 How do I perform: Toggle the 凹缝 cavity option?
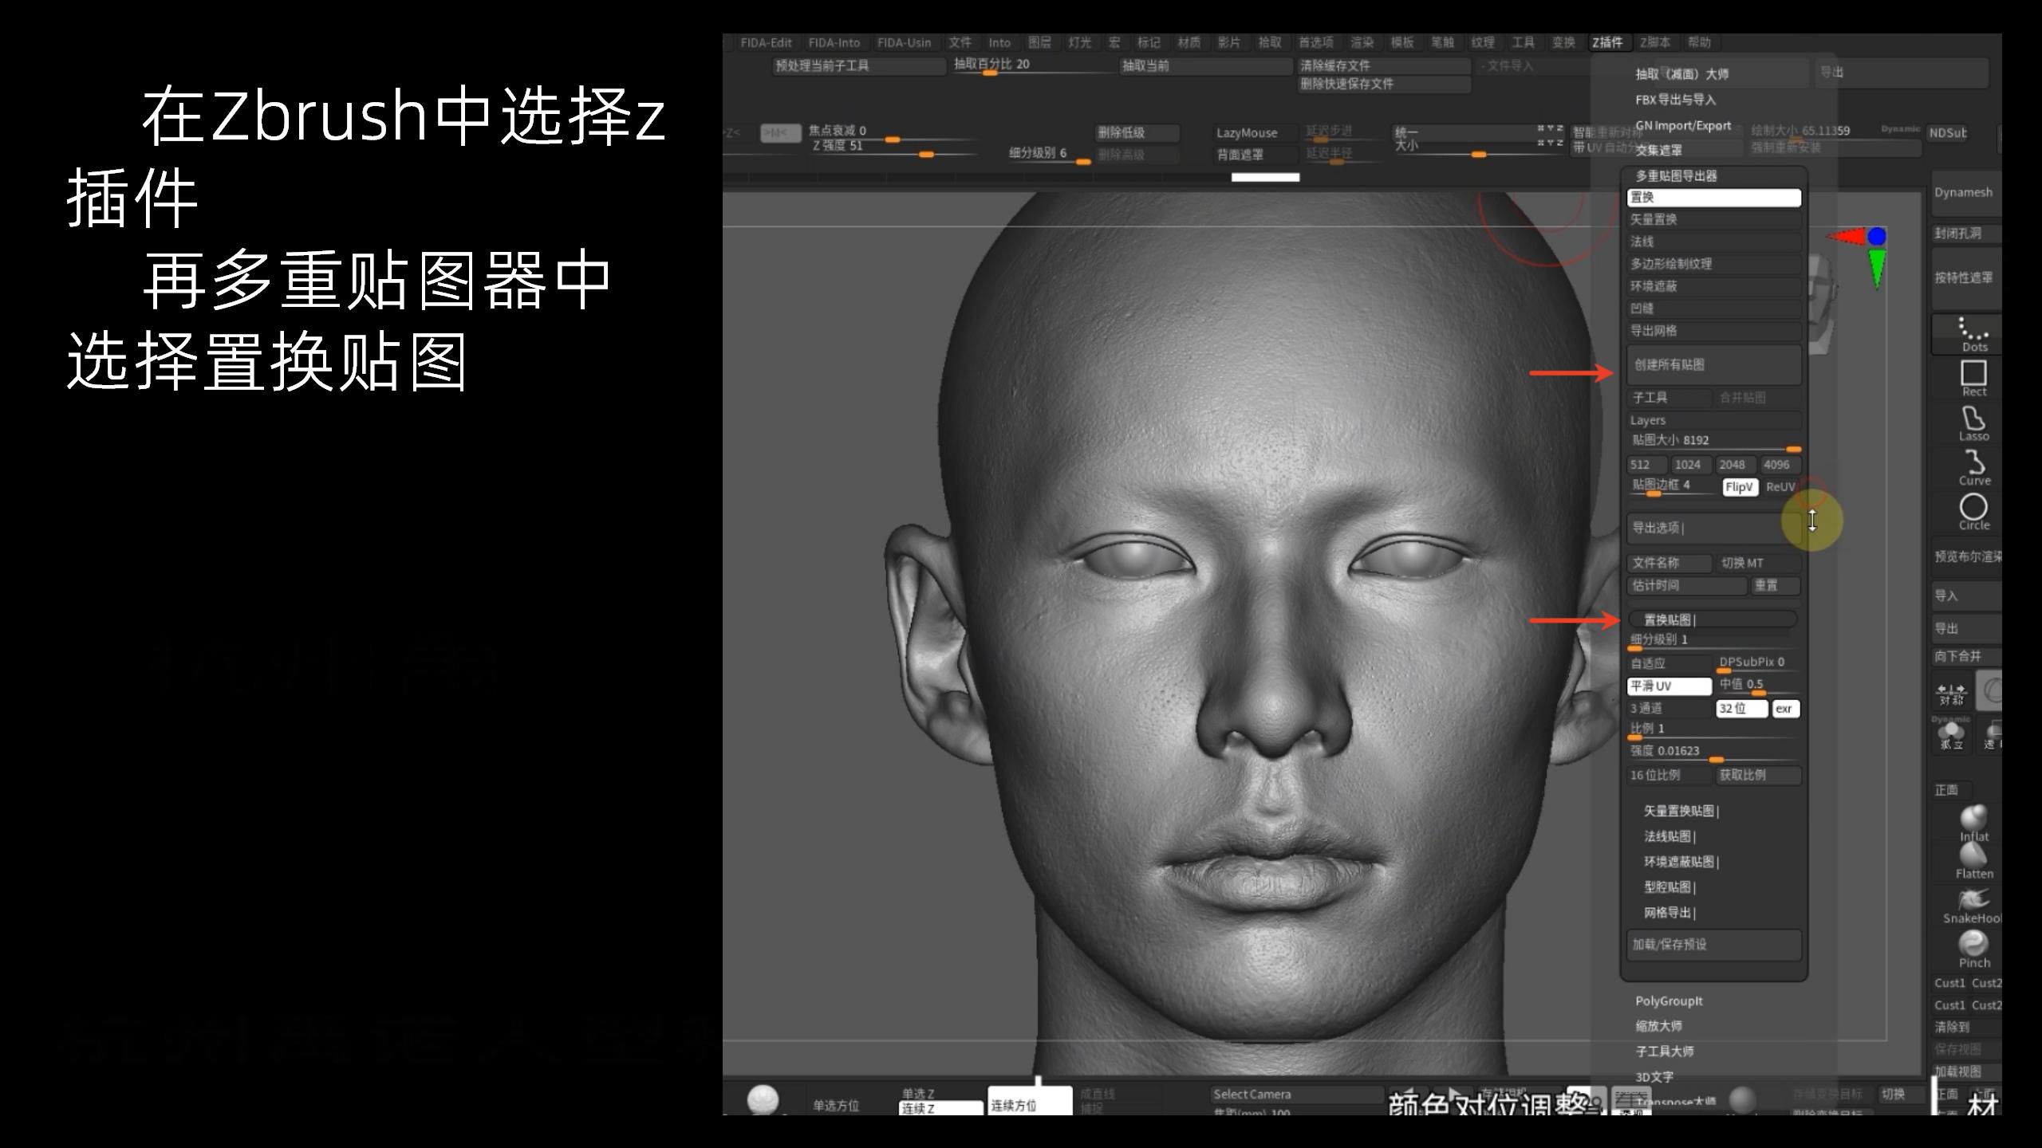pyautogui.click(x=1713, y=309)
